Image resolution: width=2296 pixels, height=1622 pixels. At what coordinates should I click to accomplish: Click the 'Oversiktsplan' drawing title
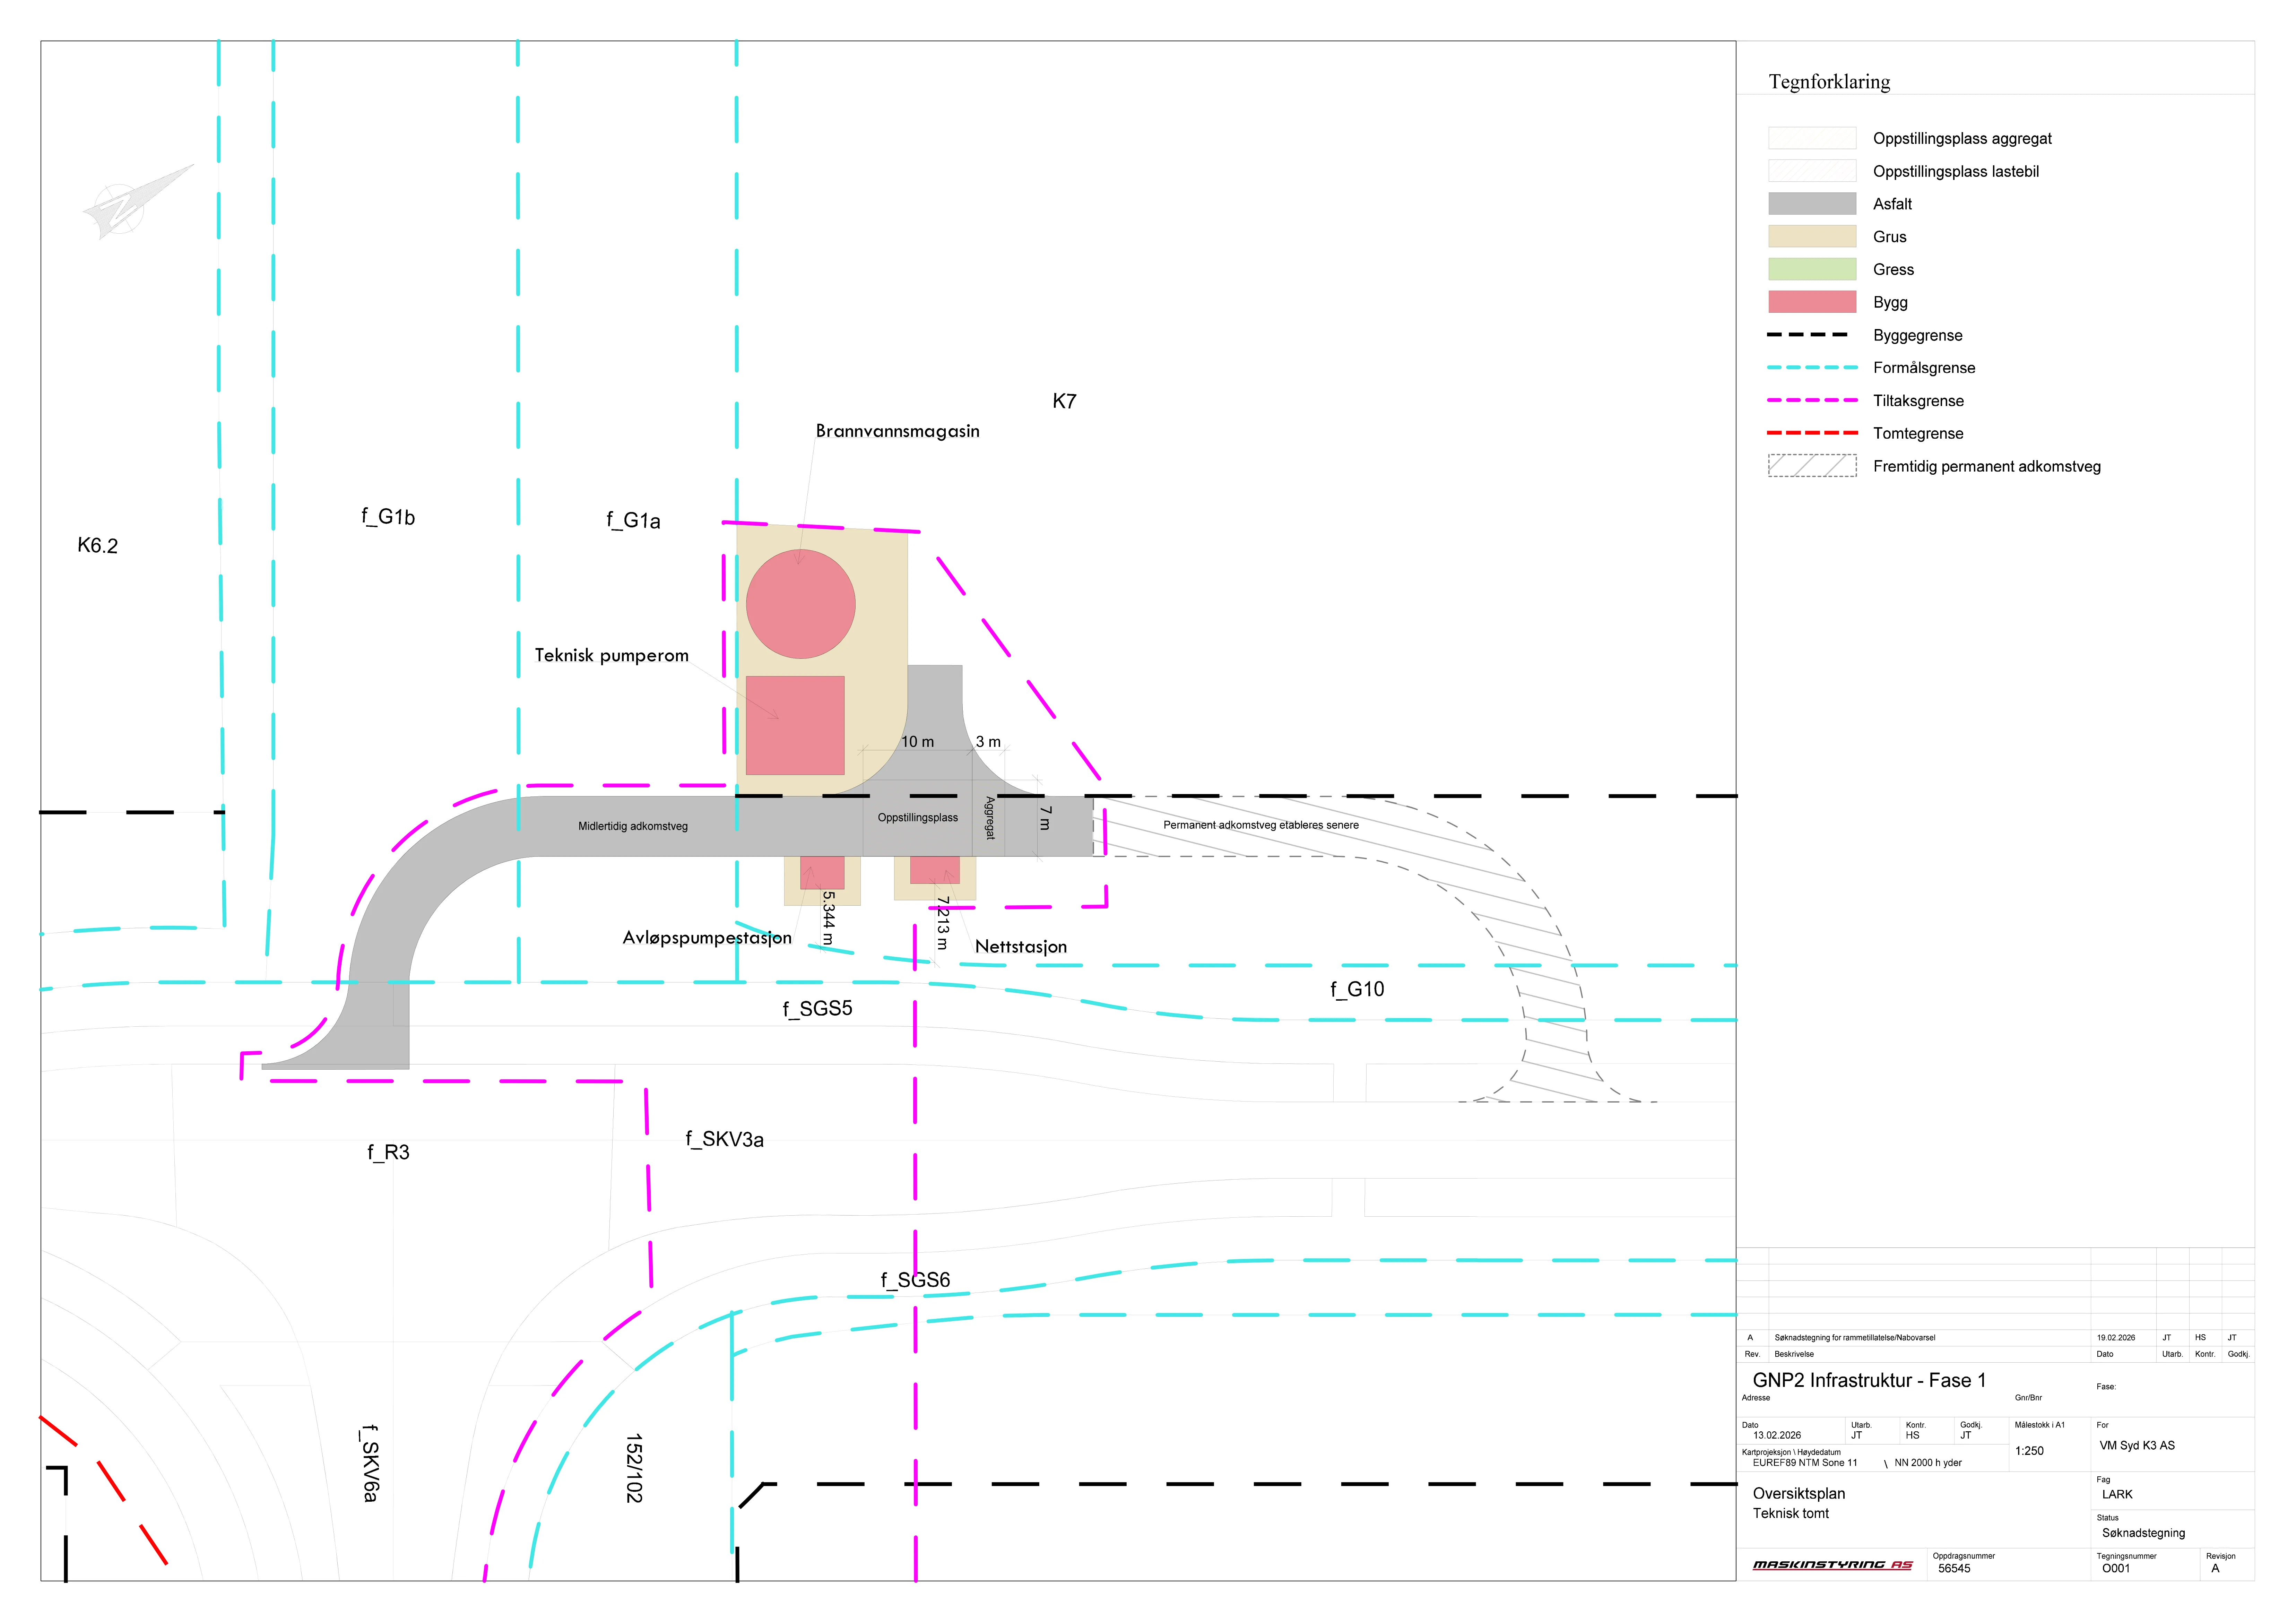click(1799, 1494)
